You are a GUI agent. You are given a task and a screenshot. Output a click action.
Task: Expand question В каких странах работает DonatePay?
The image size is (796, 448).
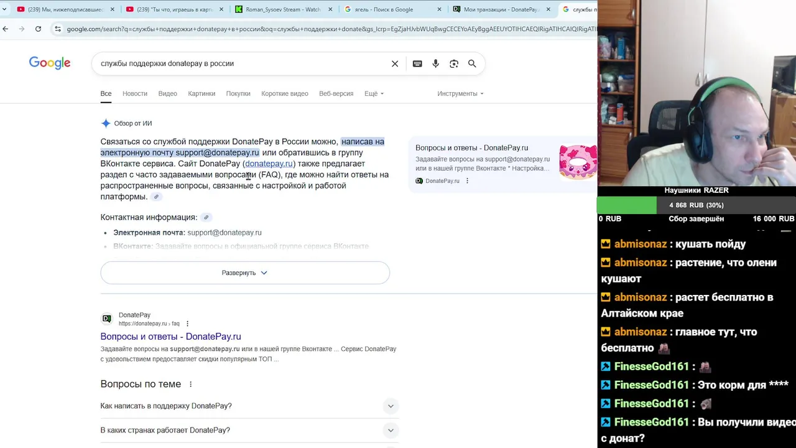click(x=249, y=430)
